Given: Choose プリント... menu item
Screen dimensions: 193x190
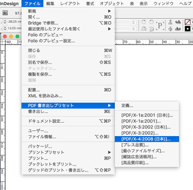Looking at the screenshot, I should pos(68,158).
